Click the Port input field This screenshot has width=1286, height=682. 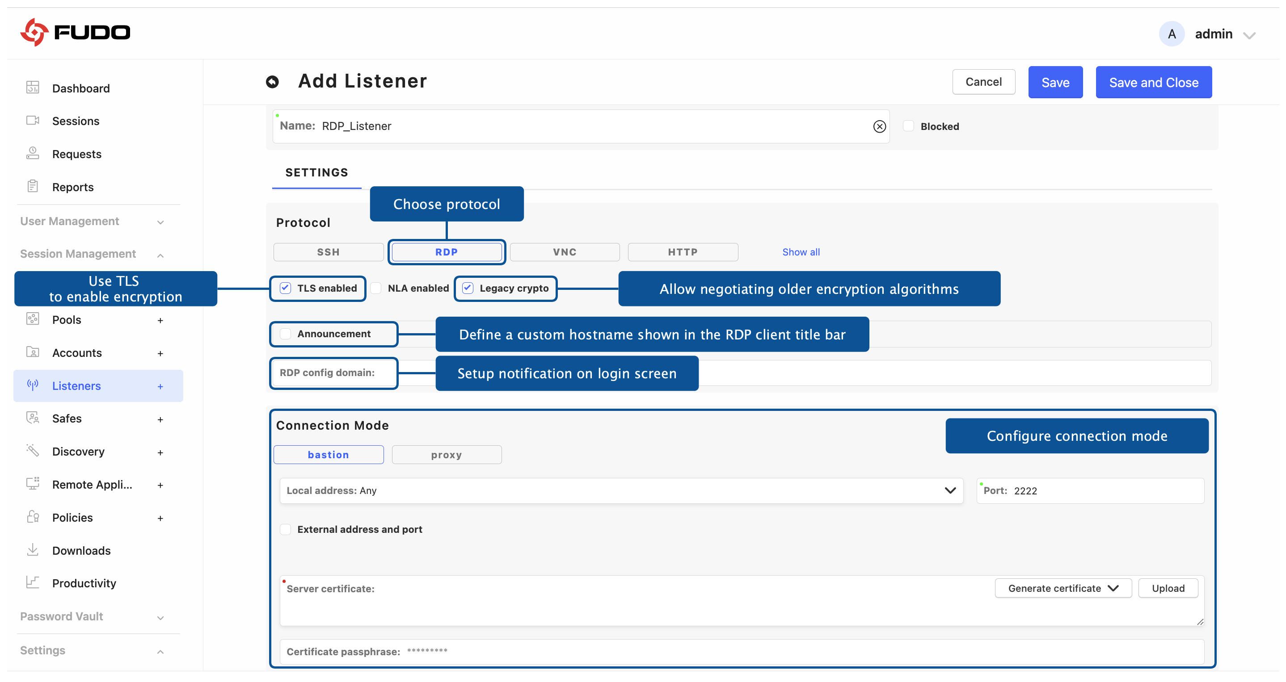point(1090,490)
